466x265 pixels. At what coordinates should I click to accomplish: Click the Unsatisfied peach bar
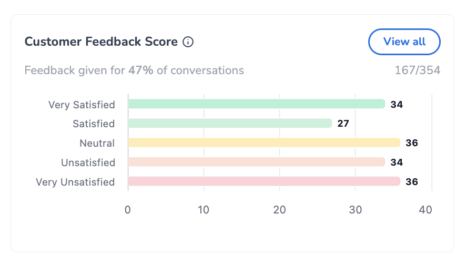click(x=257, y=162)
